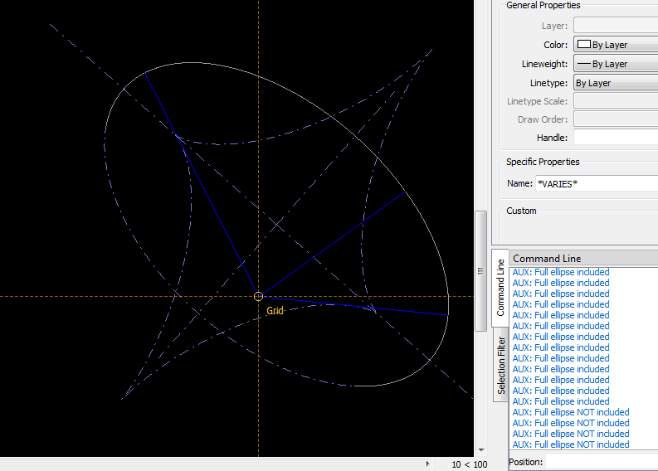The image size is (658, 471).
Task: Click the last 'Full ellipse NOT included' log line
Action: click(571, 444)
